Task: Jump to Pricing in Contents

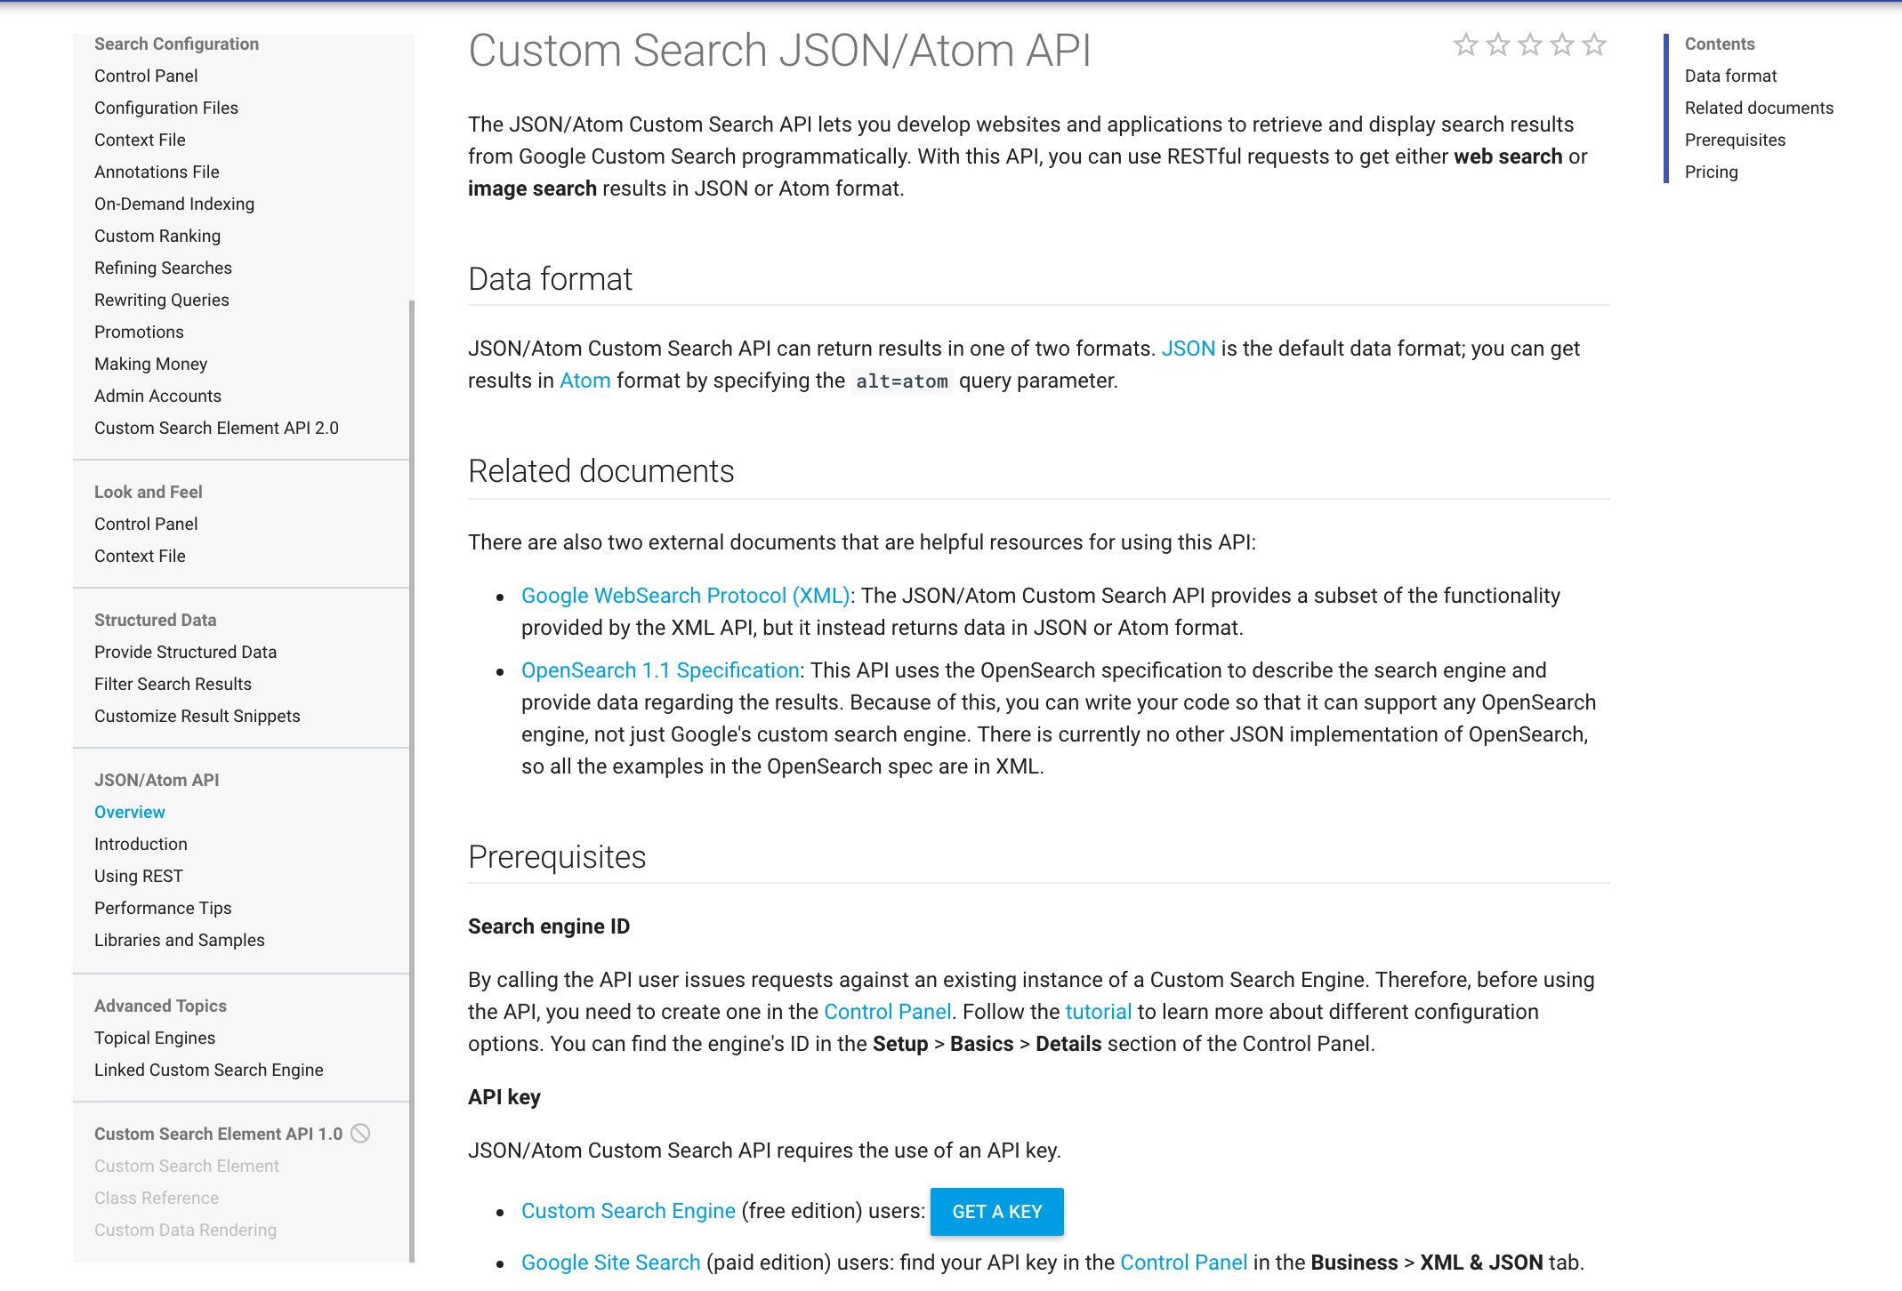Action: click(x=1711, y=172)
